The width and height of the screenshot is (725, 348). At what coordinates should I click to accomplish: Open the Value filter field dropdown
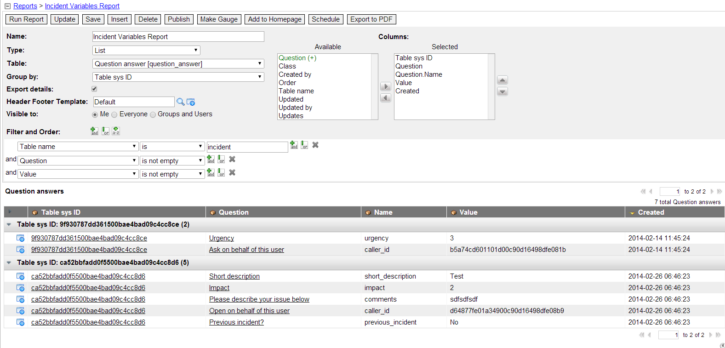click(78, 174)
